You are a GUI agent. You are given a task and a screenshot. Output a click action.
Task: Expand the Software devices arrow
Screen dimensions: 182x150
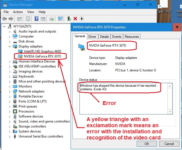click(x=10, y=116)
